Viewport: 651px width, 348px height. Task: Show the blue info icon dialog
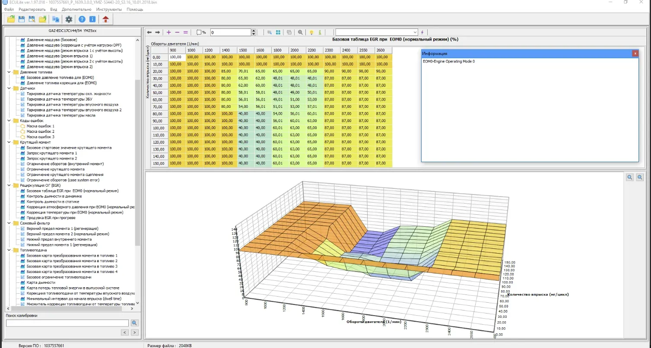point(92,19)
